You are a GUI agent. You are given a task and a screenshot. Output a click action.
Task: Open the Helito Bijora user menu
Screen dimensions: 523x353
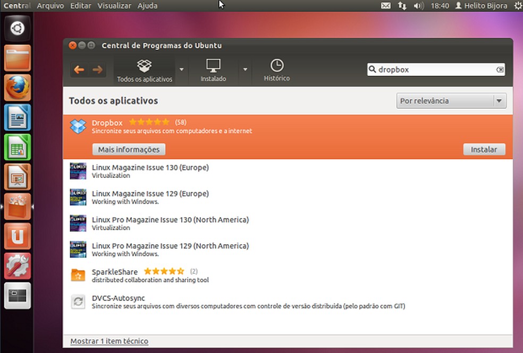click(x=482, y=6)
